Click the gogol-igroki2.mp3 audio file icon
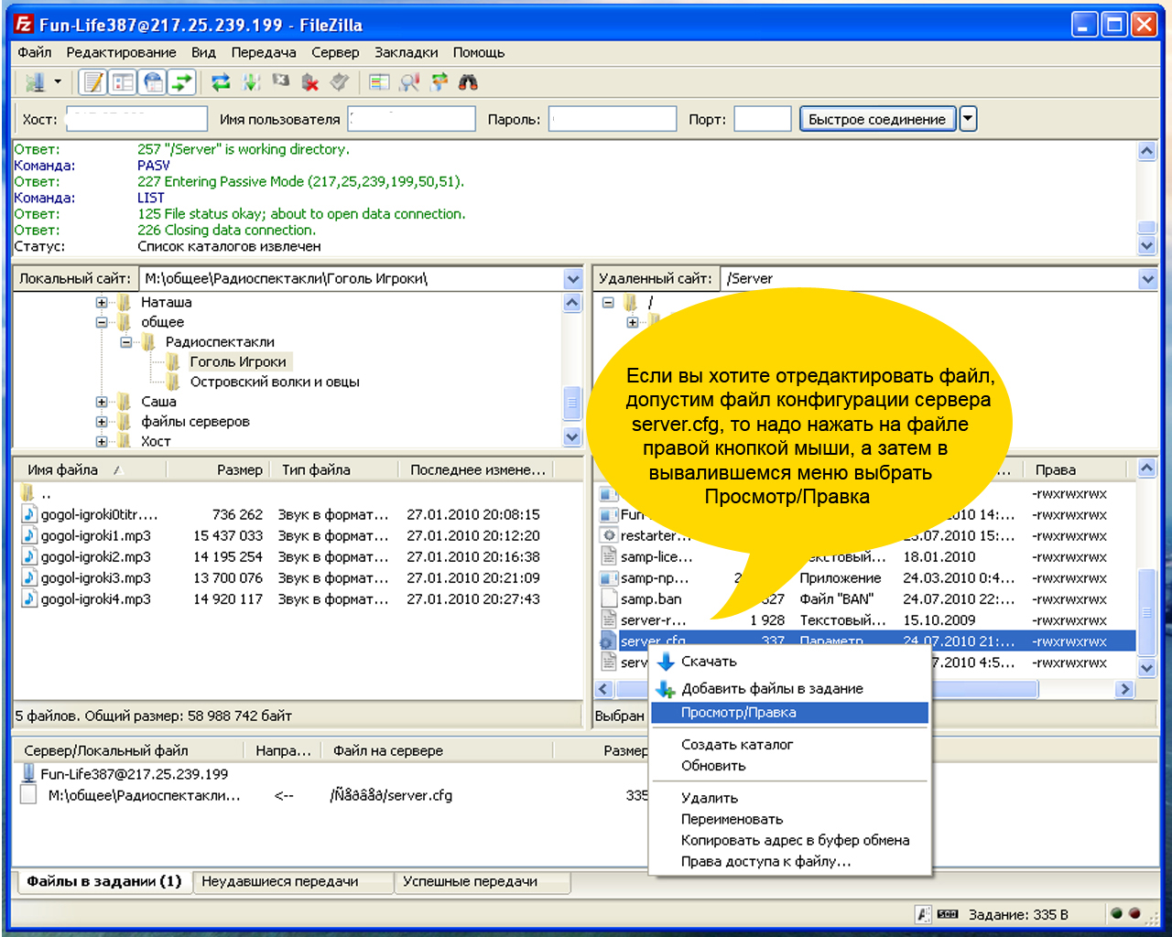Viewport: 1172px width, 937px height. (29, 557)
